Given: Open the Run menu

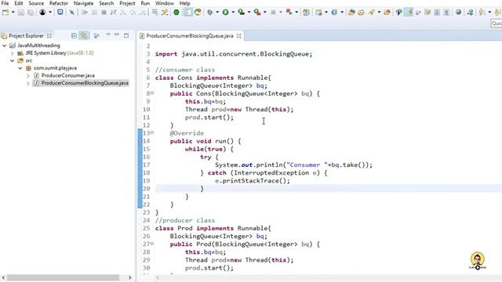Looking at the screenshot, I should (x=145, y=3).
